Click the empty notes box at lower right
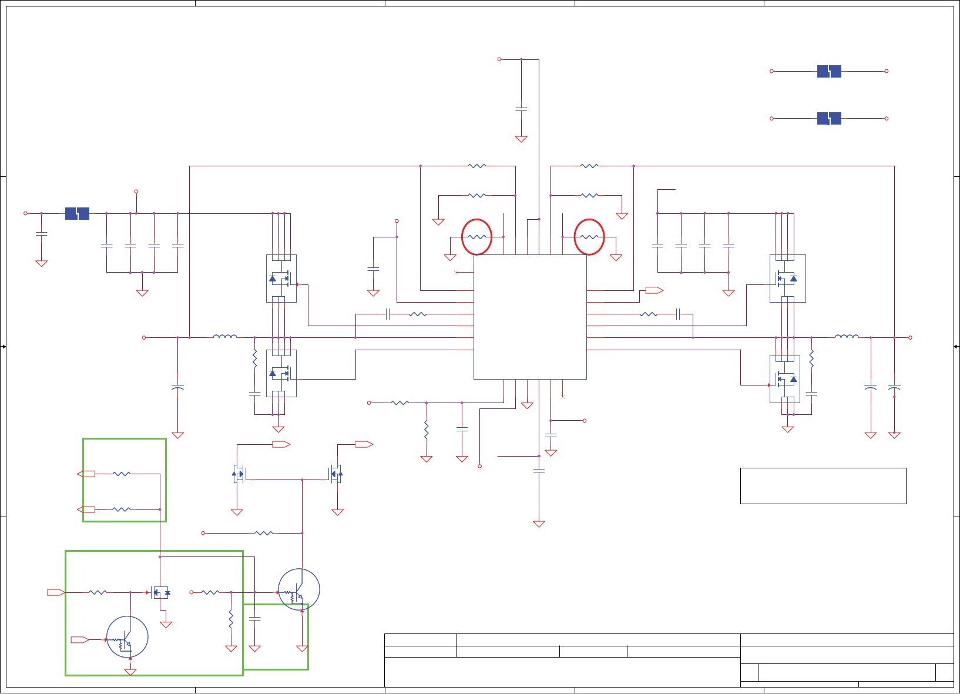Screen dimensions: 960x694 (x=823, y=486)
